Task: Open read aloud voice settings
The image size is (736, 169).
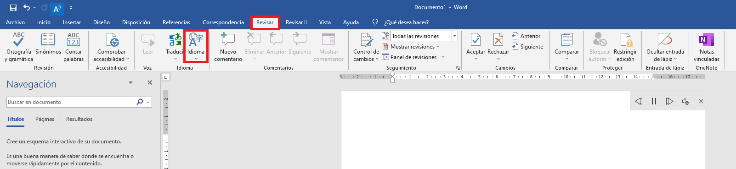Action: 685,101
